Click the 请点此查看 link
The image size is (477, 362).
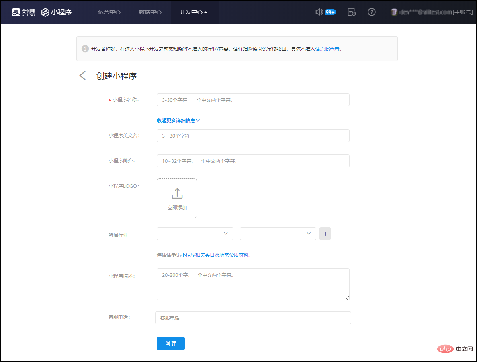point(327,49)
